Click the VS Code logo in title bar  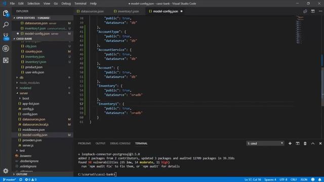pos(5,4)
